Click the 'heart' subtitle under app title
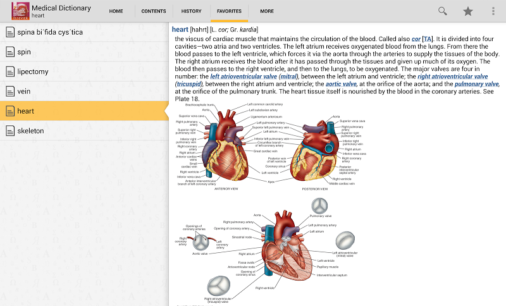The height and width of the screenshot is (306, 506). click(x=38, y=15)
